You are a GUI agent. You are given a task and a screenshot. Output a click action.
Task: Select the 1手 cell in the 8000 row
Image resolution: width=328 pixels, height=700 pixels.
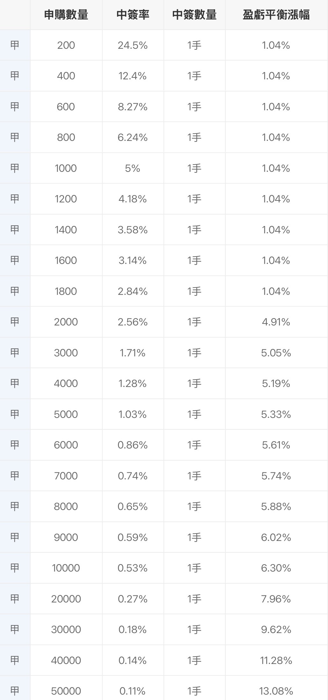click(x=194, y=506)
